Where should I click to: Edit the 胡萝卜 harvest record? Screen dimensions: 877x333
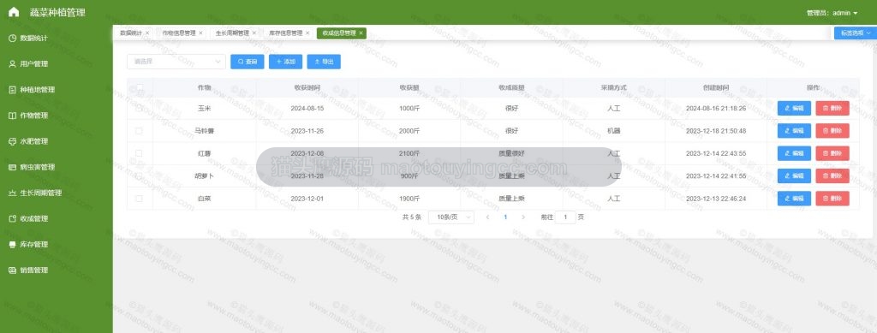pyautogui.click(x=794, y=175)
